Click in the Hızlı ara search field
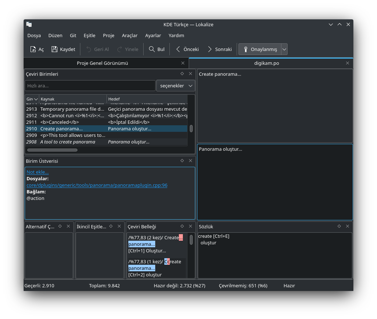The image size is (377, 319). (90, 86)
